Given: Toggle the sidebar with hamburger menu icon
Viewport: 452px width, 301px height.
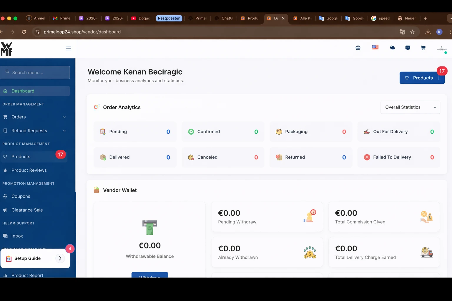Looking at the screenshot, I should (x=68, y=49).
